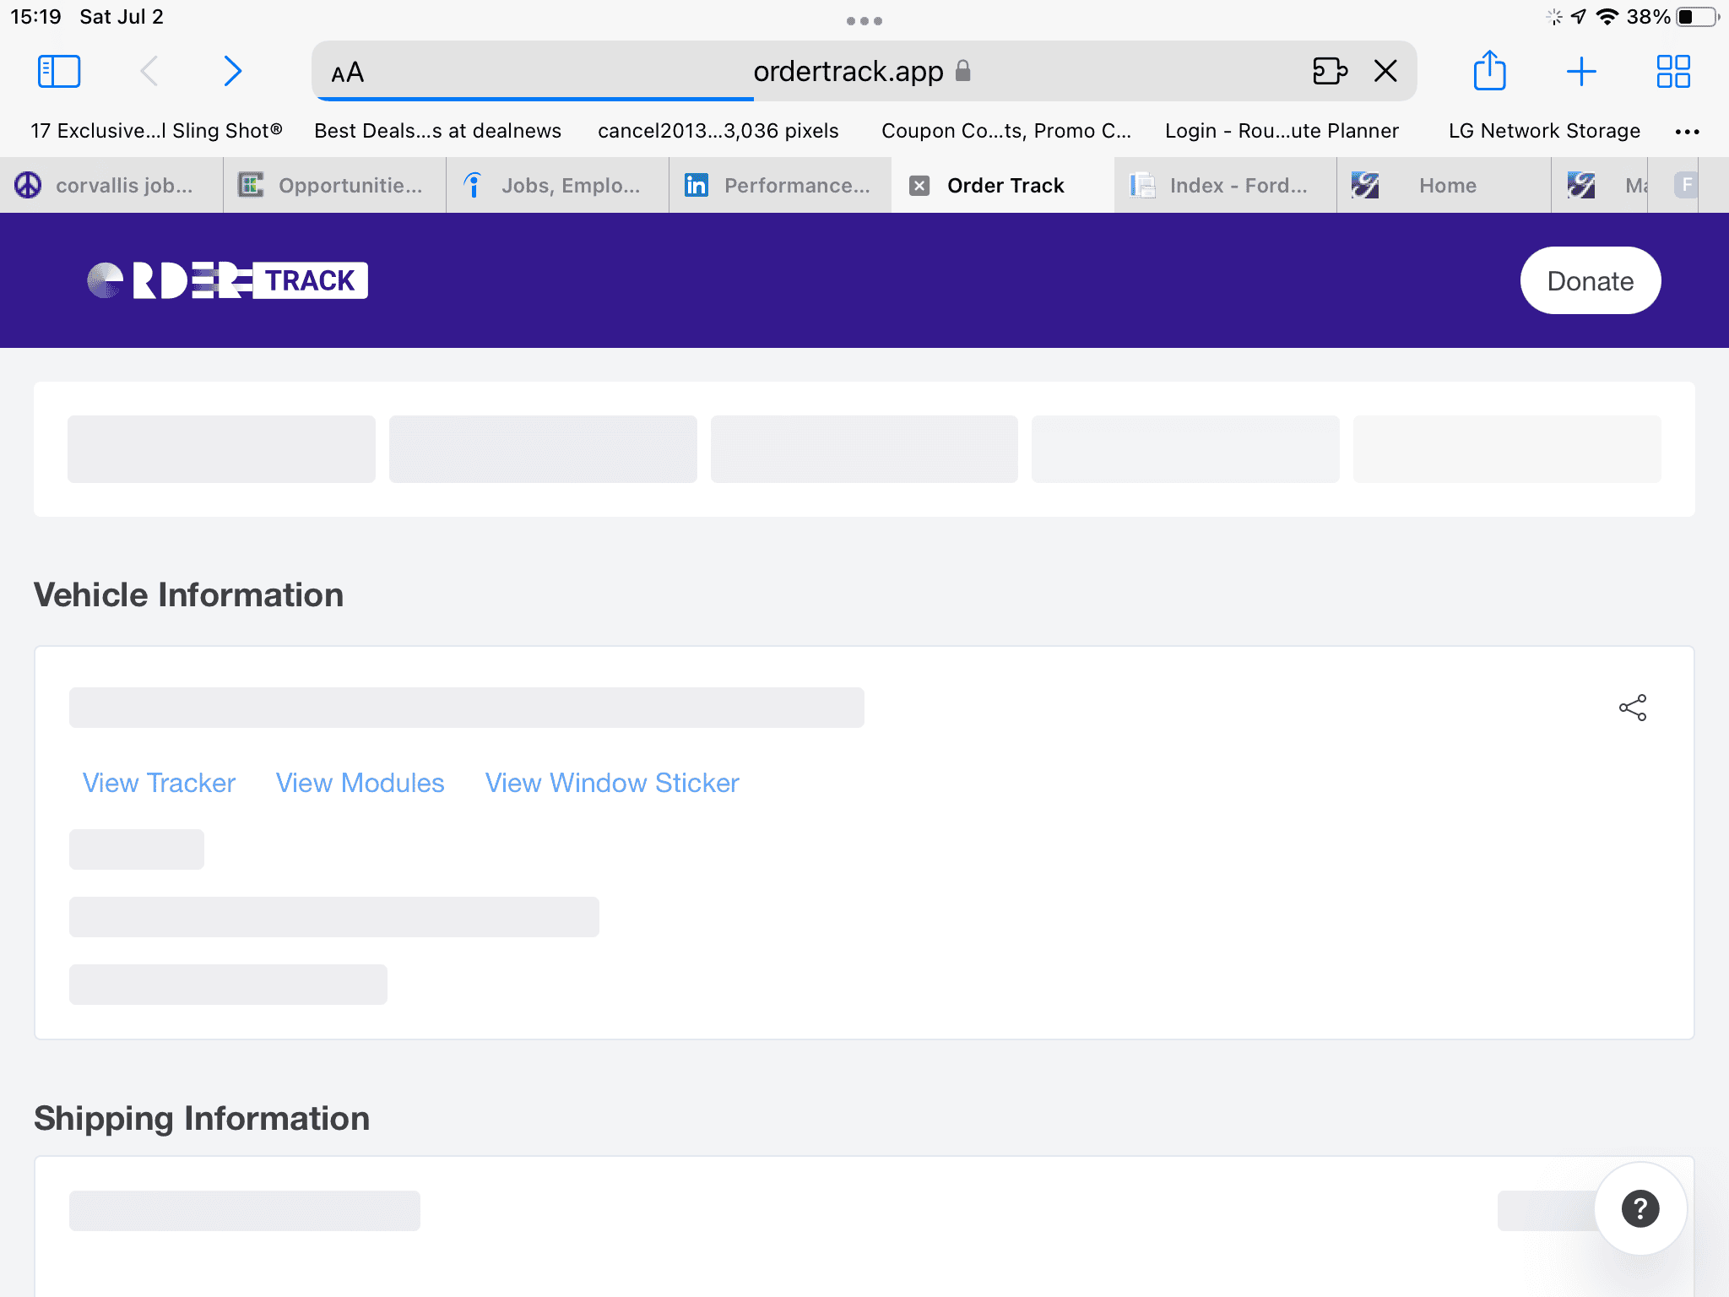Click the View Tracker link
This screenshot has height=1297, width=1729.
(160, 782)
